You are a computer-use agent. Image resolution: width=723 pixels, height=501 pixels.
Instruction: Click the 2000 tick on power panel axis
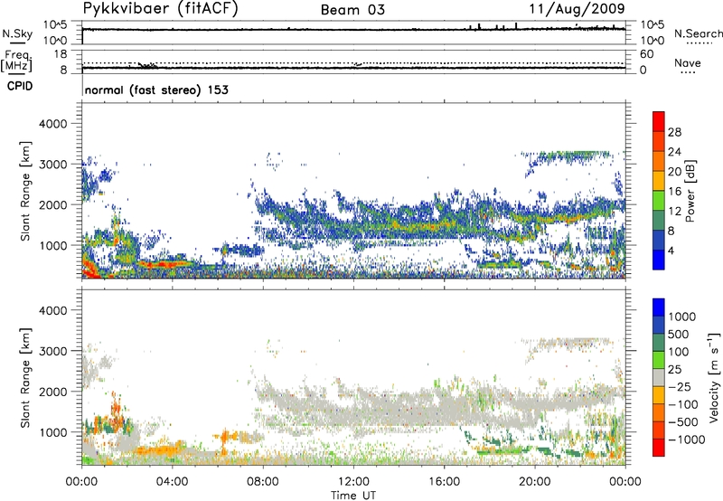point(52,204)
